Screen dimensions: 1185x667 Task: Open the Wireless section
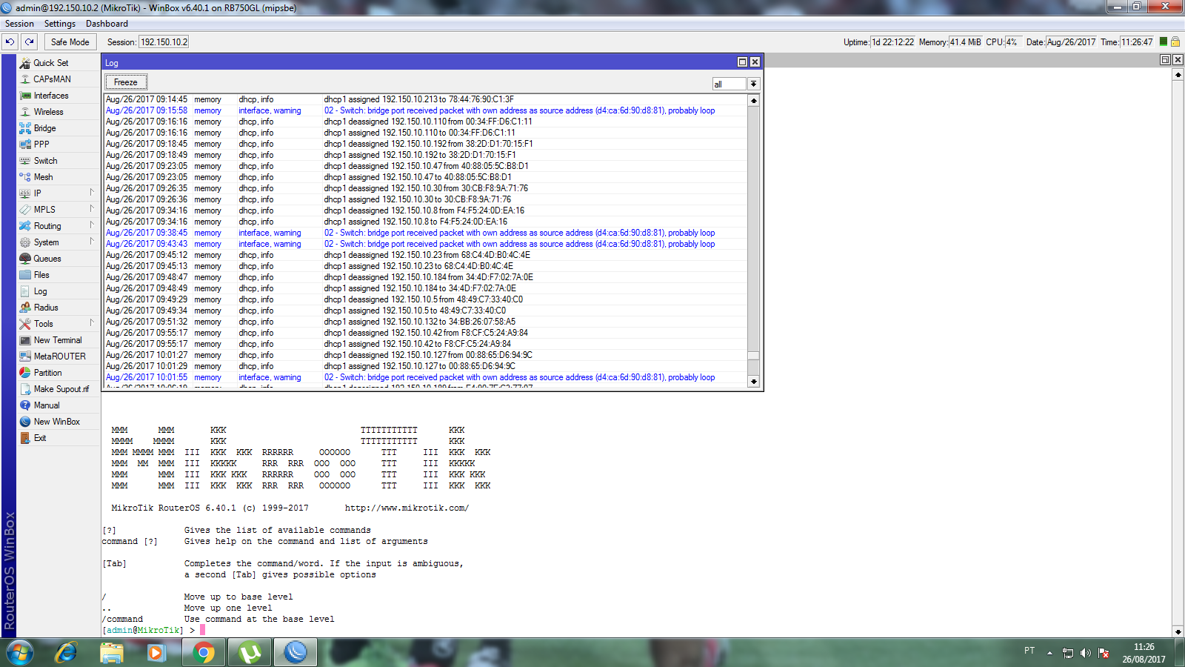pos(48,112)
